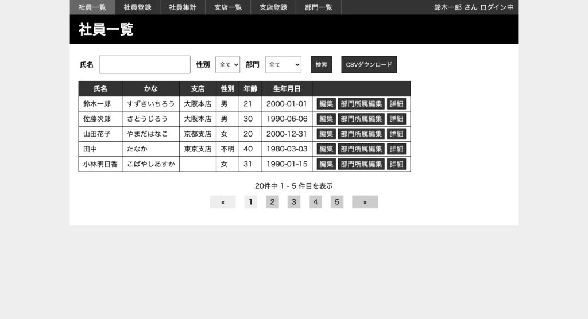Open 部門所属編集 for 佐藤次郎
The image size is (588, 319).
361,119
